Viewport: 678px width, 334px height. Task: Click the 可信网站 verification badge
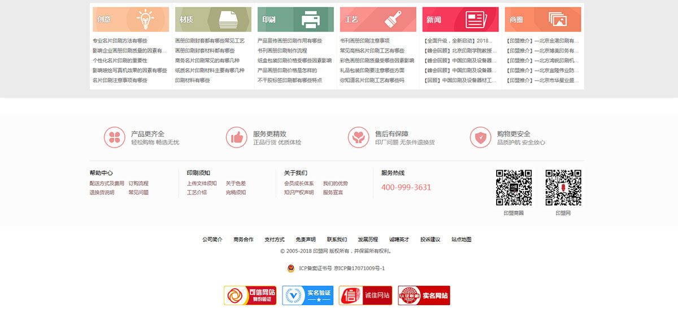(x=250, y=296)
